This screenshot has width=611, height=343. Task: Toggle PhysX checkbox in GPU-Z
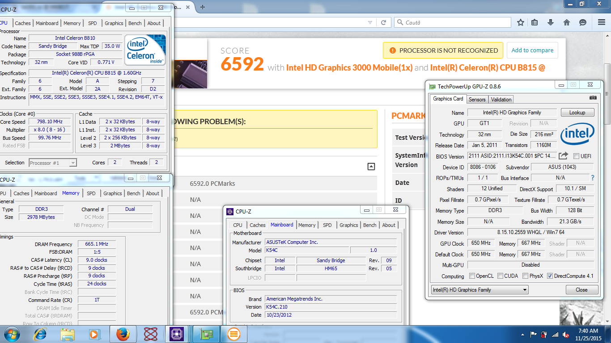coord(526,276)
